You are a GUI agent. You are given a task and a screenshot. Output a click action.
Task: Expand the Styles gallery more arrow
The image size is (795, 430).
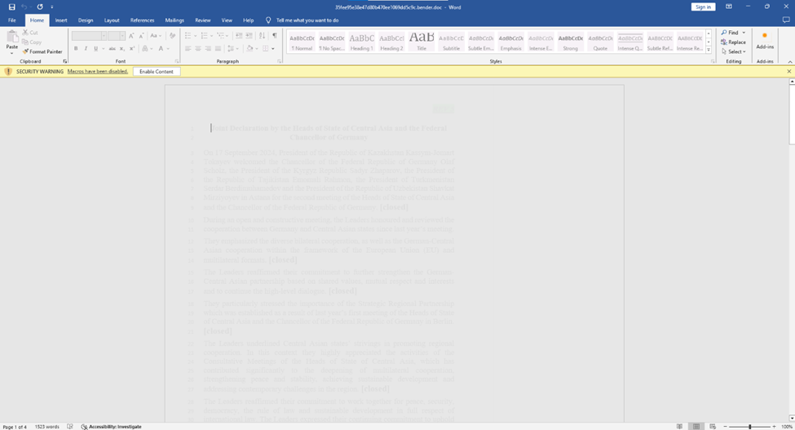pyautogui.click(x=709, y=50)
